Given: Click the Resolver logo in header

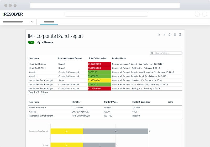Looking at the screenshot, I should tap(13, 14).
